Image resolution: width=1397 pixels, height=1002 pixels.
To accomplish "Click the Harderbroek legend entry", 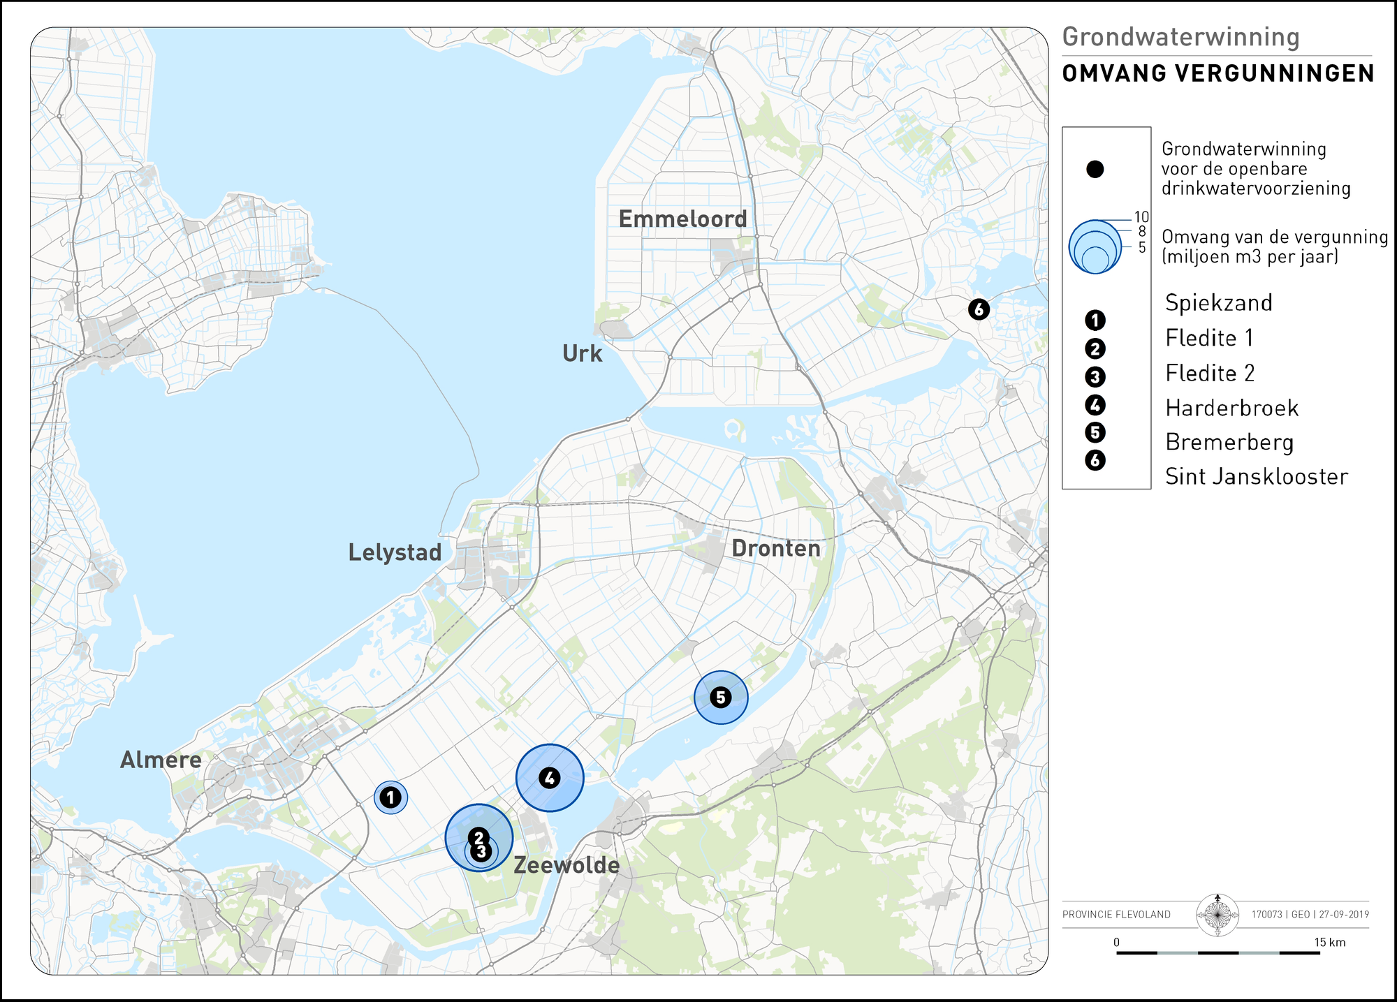I will (x=1231, y=408).
